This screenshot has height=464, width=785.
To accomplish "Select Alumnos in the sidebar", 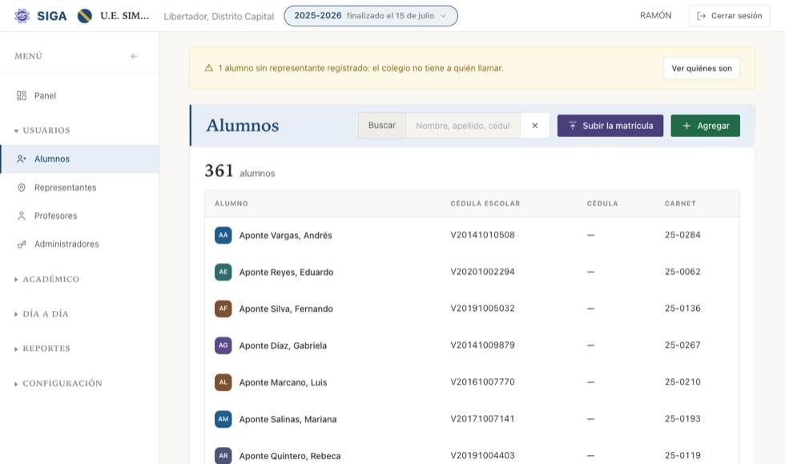I will 79,159.
